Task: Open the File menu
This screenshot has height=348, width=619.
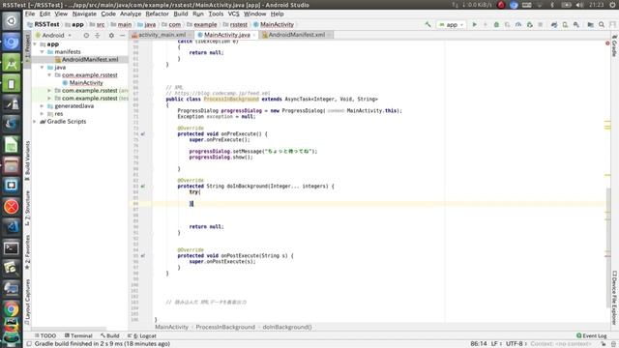Action: [x=30, y=14]
